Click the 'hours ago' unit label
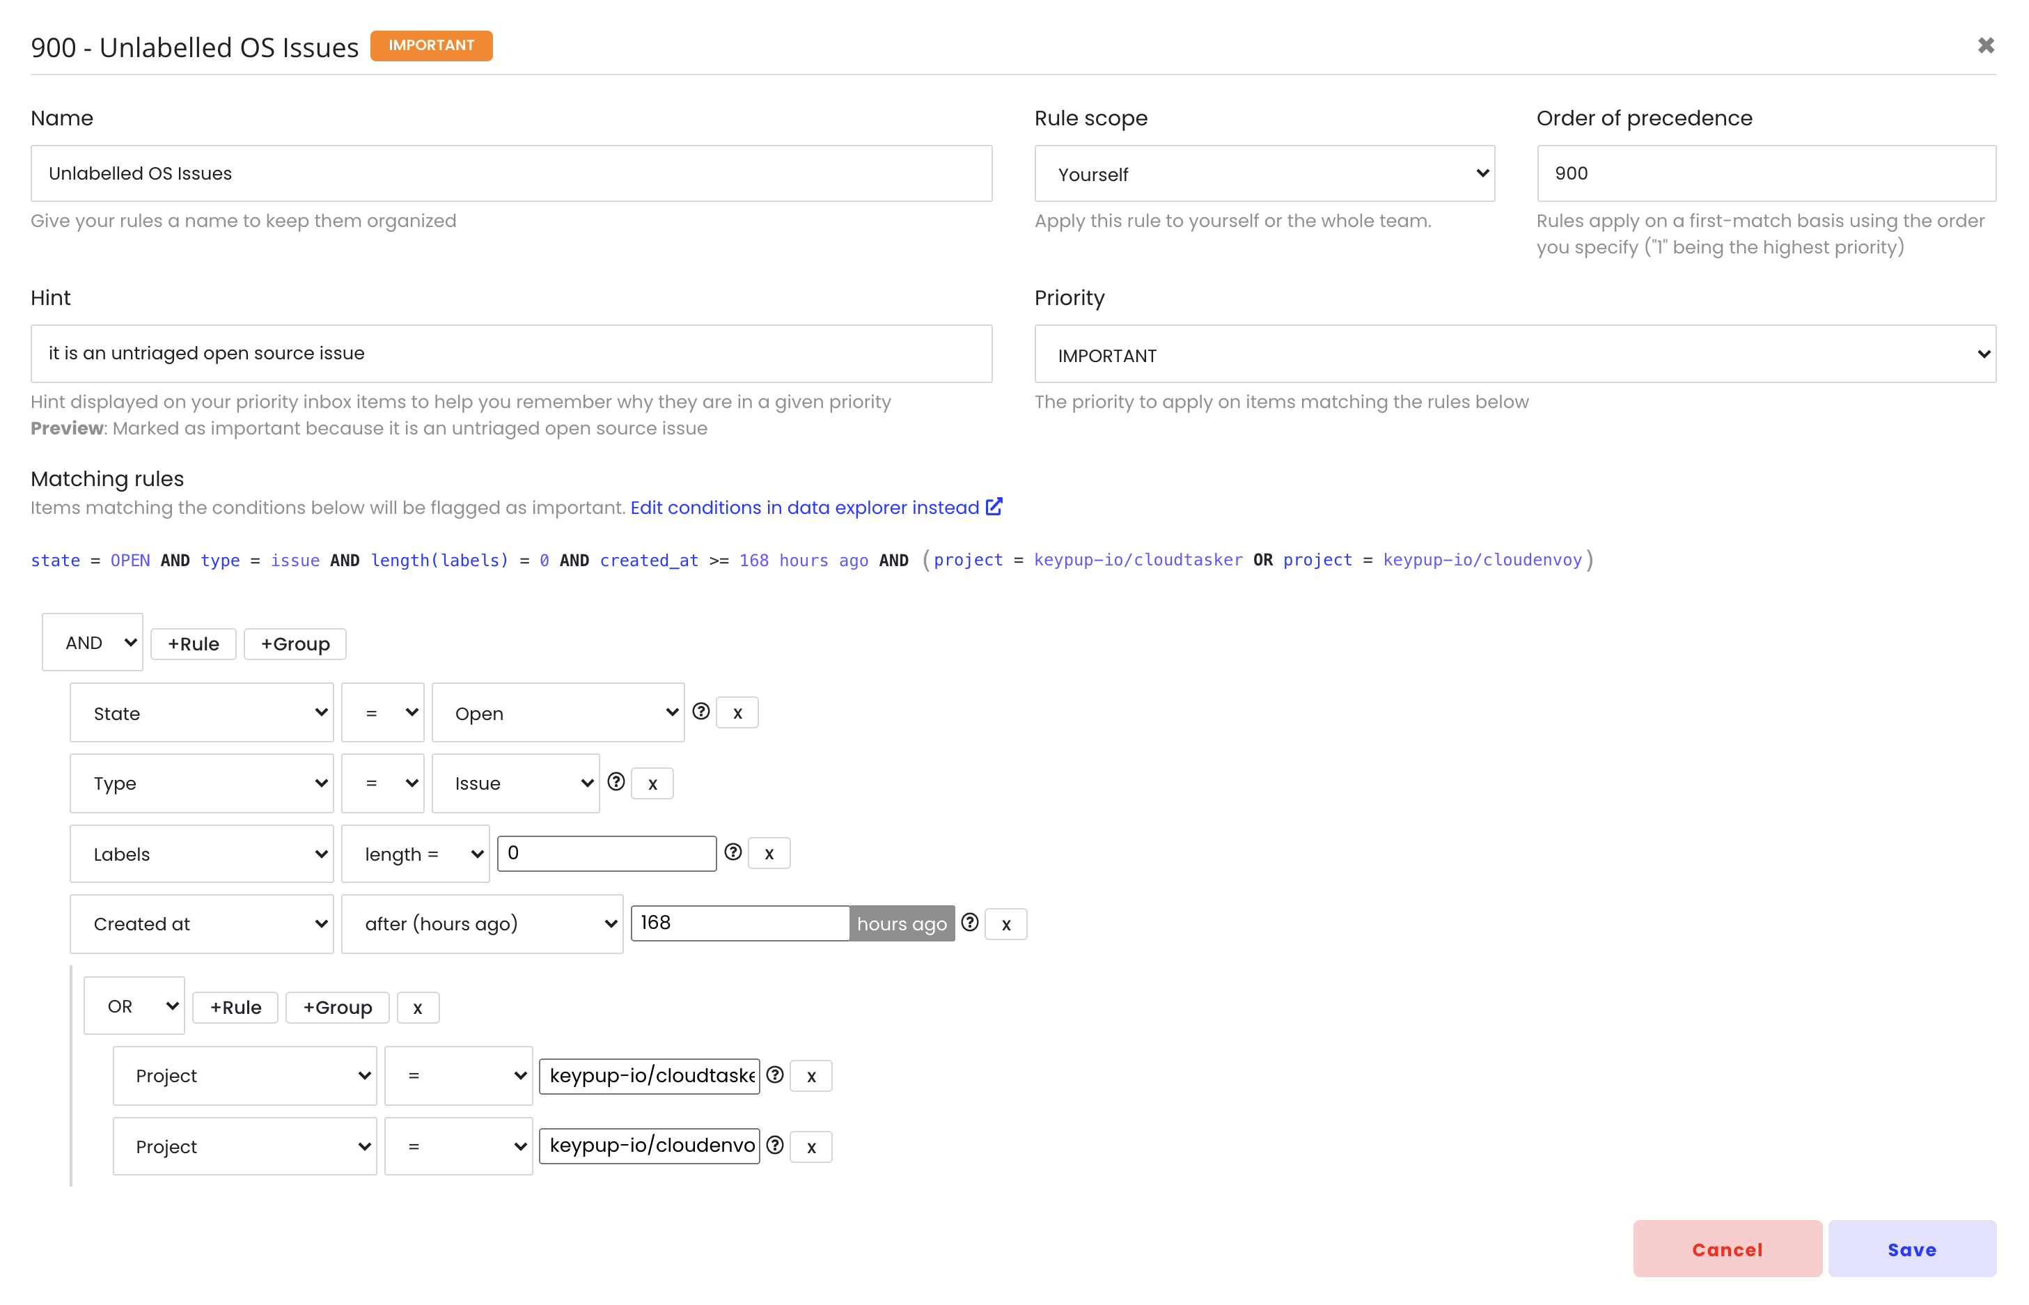This screenshot has width=2029, height=1305. [902, 923]
